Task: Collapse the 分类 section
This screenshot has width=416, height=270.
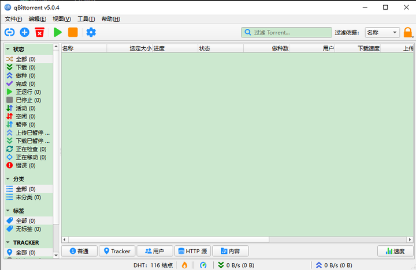Action: 8,179
